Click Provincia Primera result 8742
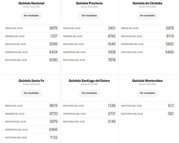 click(111, 36)
